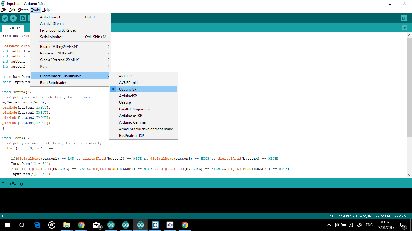The width and height of the screenshot is (412, 231).
Task: Open the Windows Start button
Action: click(x=7, y=225)
